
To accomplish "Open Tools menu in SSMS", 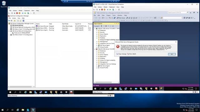I will click(114, 15).
